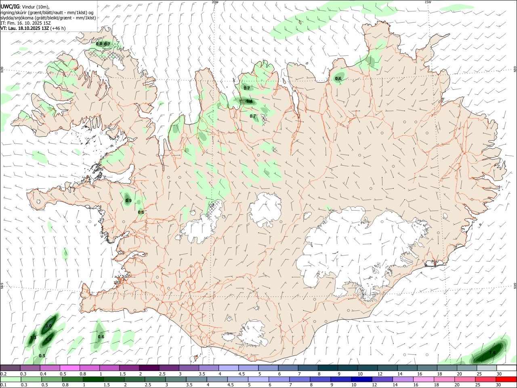Click the 0.6 value off the southwest coast
The image size is (517, 388).
pos(101,337)
